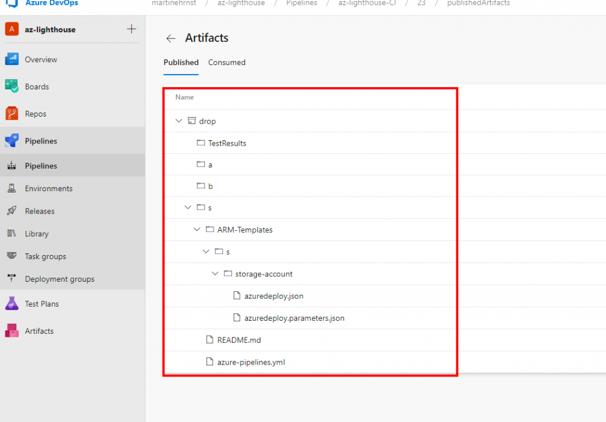Click the drop artifact archive icon
The image size is (606, 422).
(192, 121)
